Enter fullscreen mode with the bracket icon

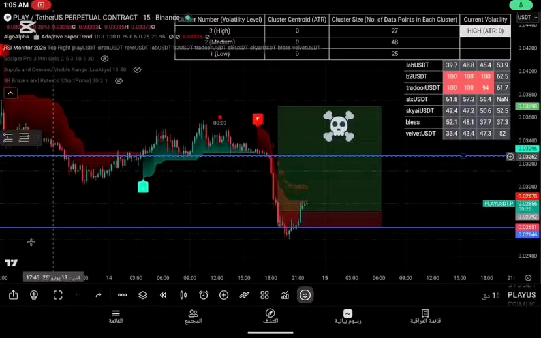point(57,295)
